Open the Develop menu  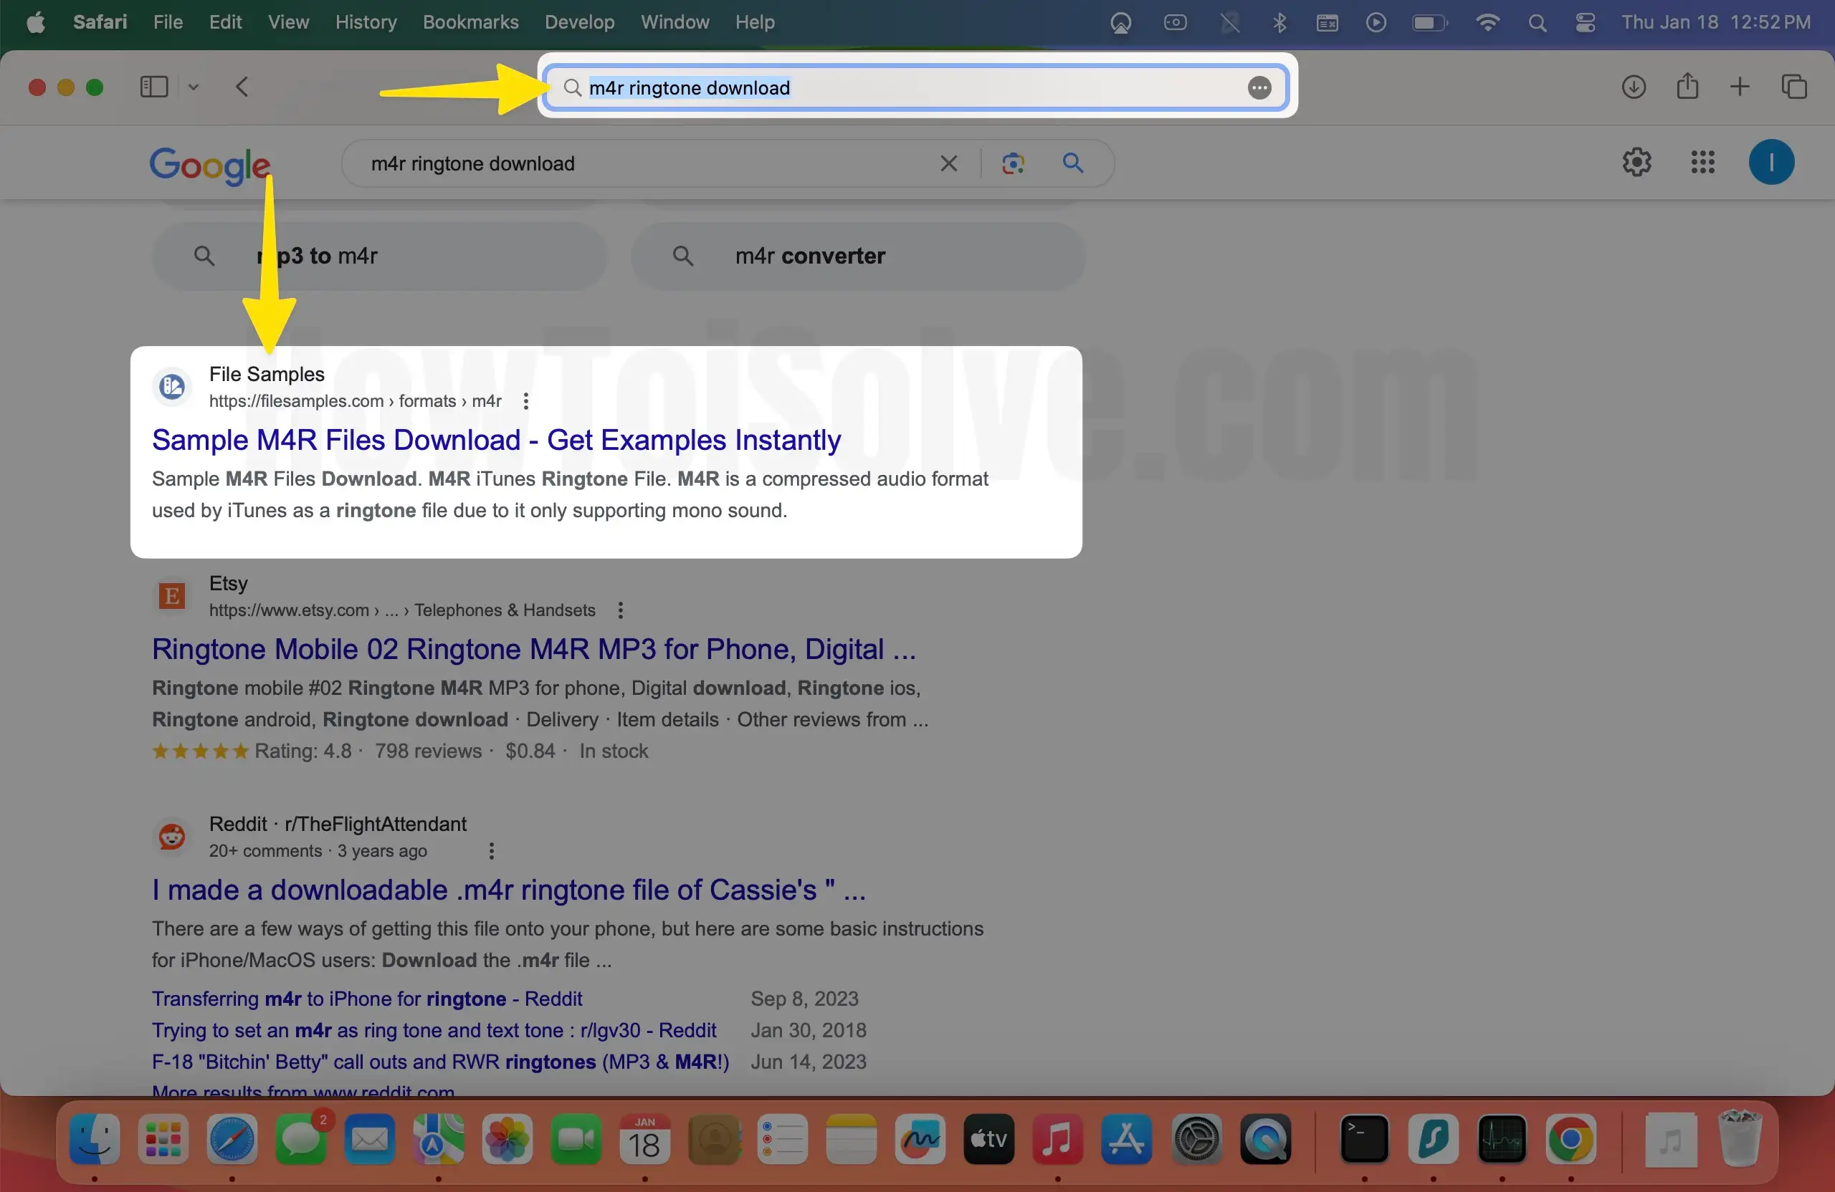point(579,22)
